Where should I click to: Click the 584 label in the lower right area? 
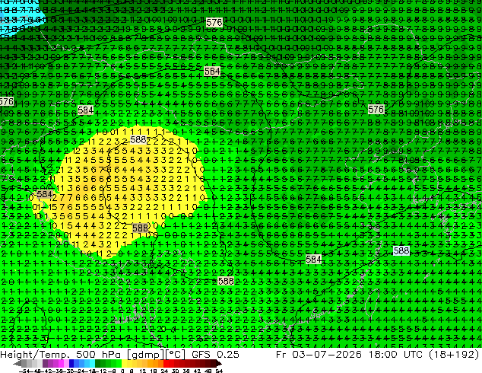(x=313, y=259)
